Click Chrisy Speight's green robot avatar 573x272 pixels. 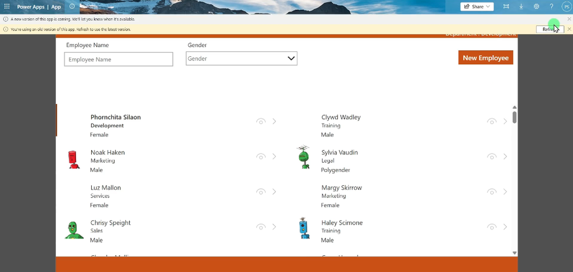[x=74, y=231]
